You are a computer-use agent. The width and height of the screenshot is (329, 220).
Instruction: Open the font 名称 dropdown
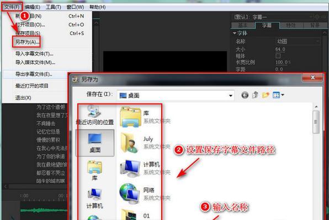pyautogui.click(x=298, y=41)
